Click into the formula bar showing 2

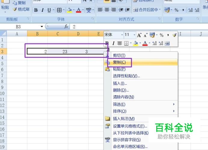(139, 27)
